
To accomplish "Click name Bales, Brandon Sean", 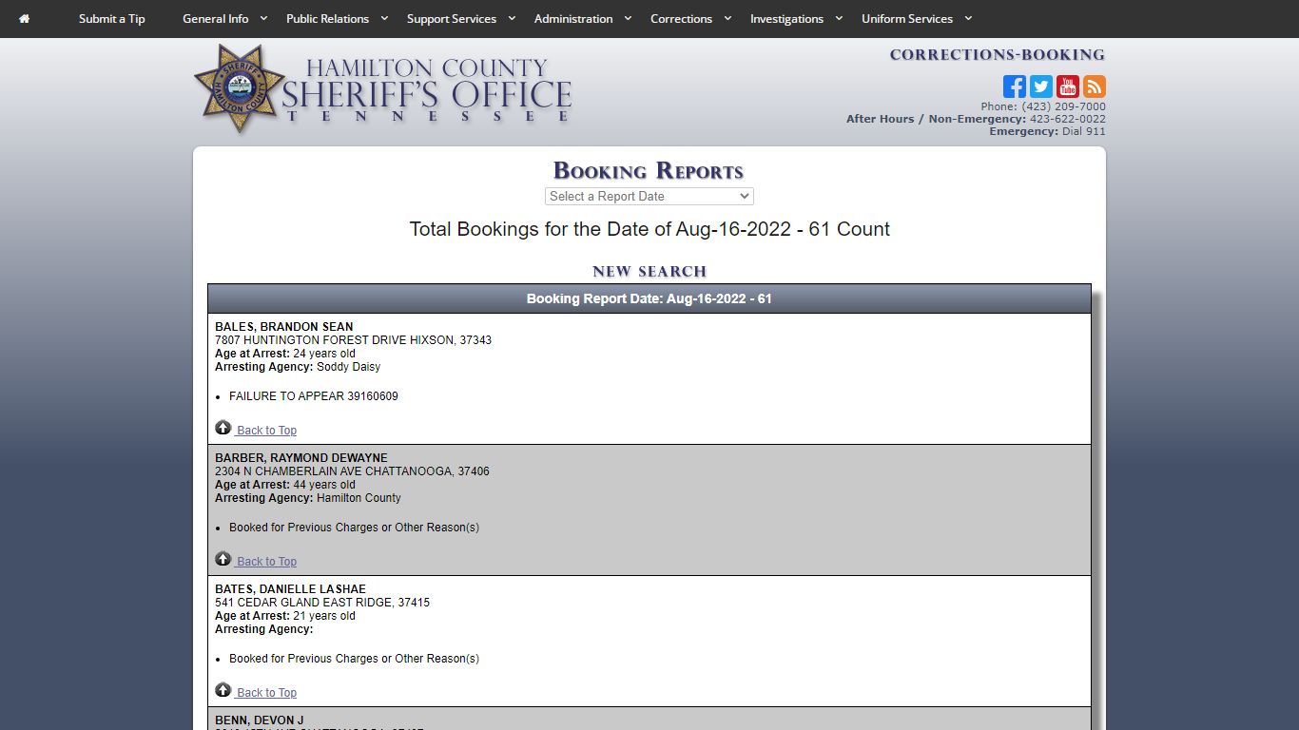I will 283,327.
